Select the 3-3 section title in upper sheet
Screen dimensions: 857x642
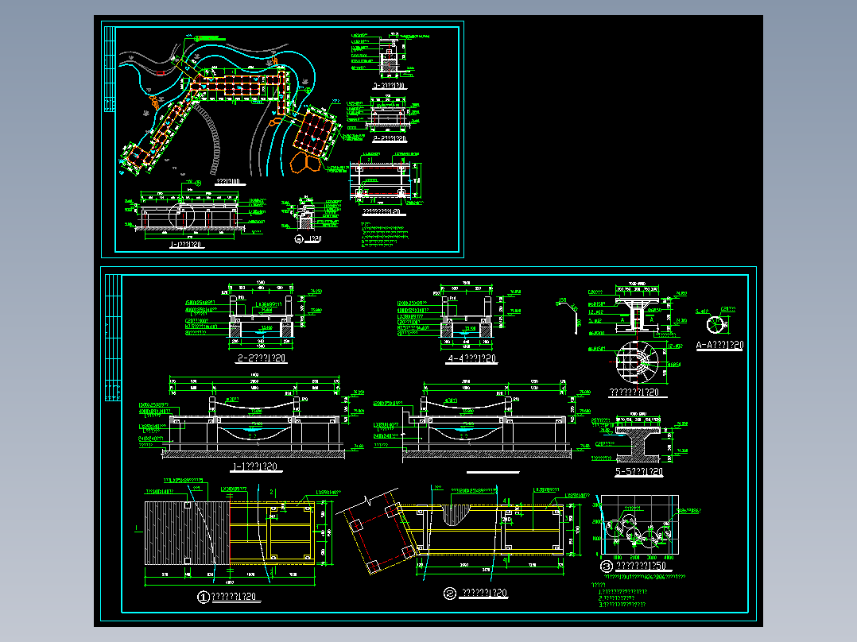[390, 86]
